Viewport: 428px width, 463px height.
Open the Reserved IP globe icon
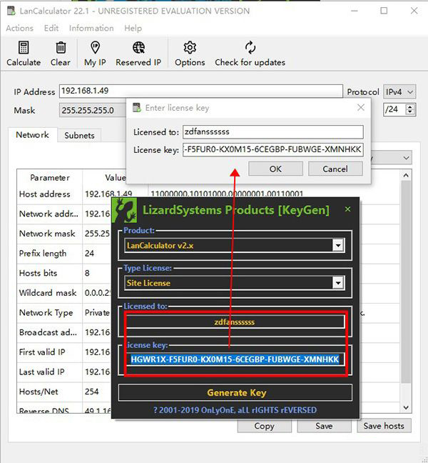click(138, 48)
